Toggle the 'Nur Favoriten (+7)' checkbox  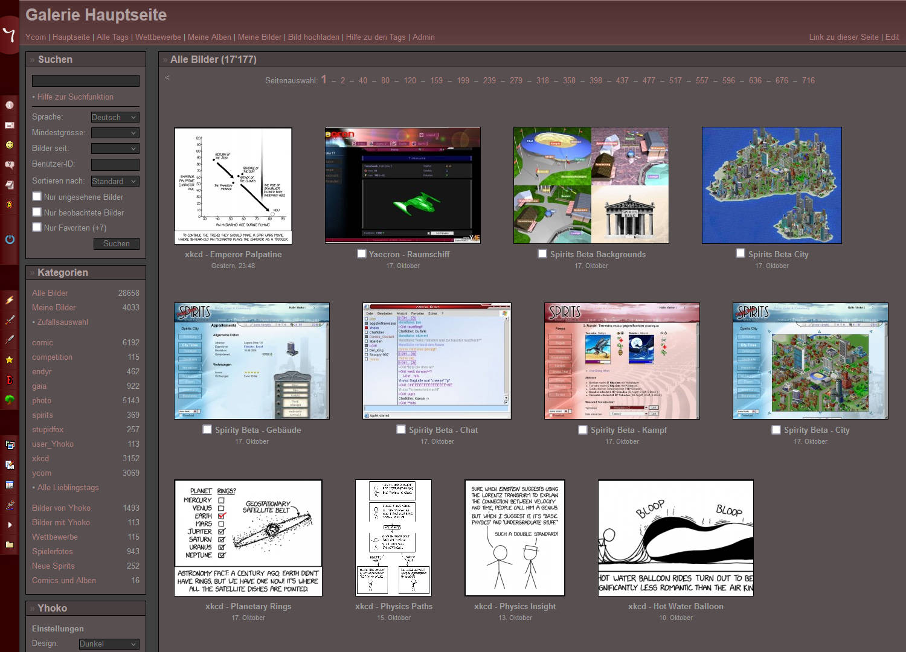(37, 227)
